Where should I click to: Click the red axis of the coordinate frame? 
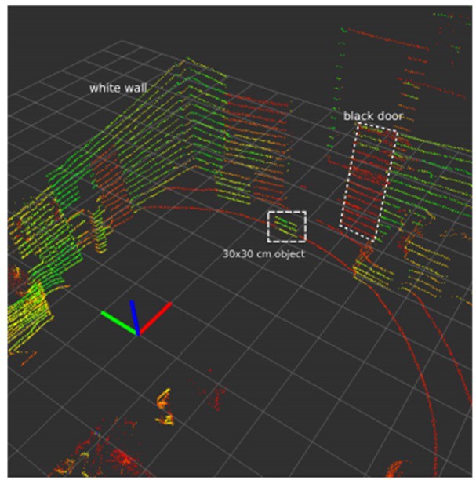(x=155, y=318)
